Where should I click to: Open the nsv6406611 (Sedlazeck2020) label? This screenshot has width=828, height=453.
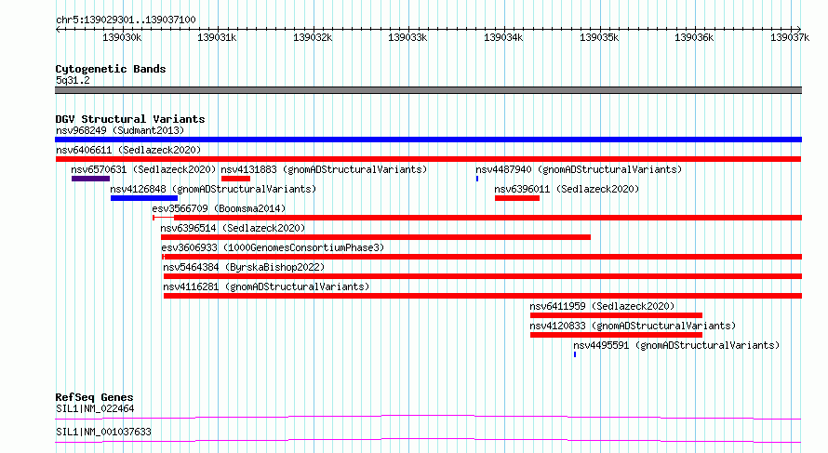tap(128, 150)
